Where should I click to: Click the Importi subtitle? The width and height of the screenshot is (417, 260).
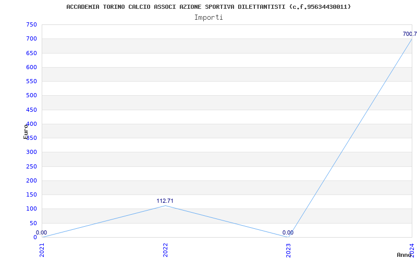click(208, 18)
